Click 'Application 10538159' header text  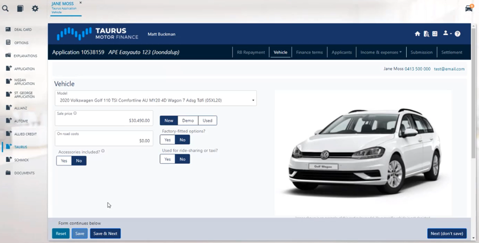click(x=78, y=52)
